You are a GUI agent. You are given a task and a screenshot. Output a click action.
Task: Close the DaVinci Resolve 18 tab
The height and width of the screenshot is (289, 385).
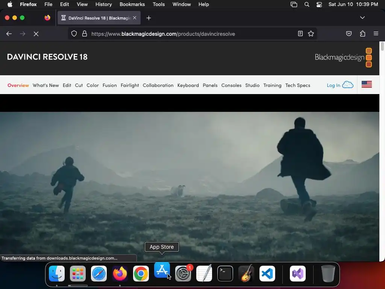135,18
